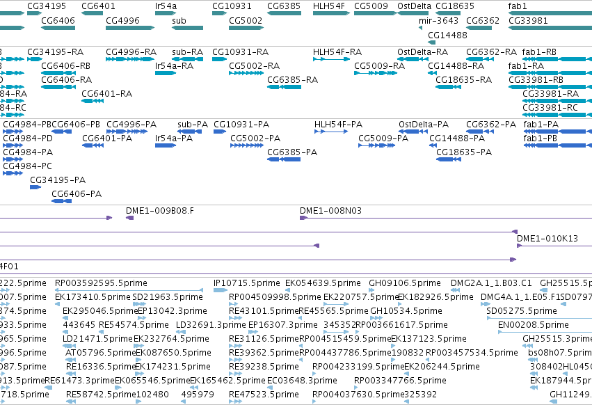
Task: Click the CG4996-PA protein label
Action: tap(131, 125)
